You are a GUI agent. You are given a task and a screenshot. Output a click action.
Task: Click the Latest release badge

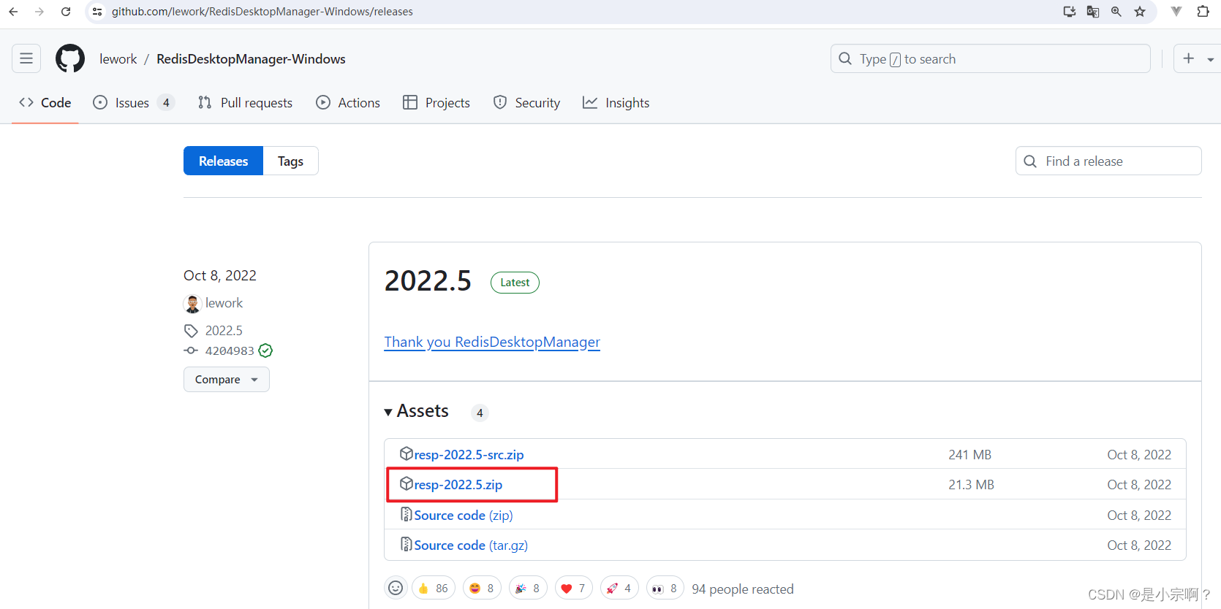click(515, 283)
